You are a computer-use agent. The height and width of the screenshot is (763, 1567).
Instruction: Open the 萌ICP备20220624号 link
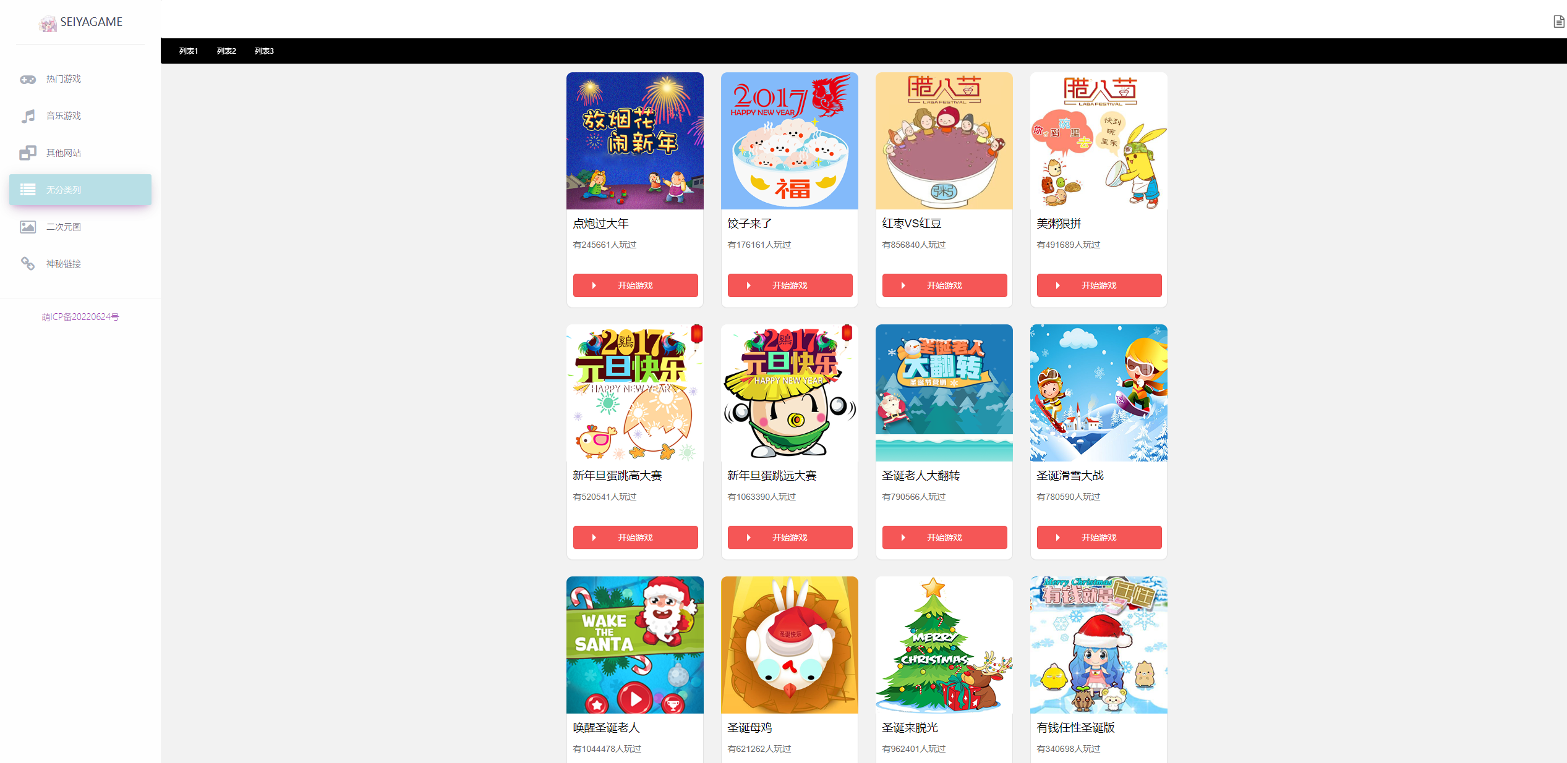tap(80, 317)
